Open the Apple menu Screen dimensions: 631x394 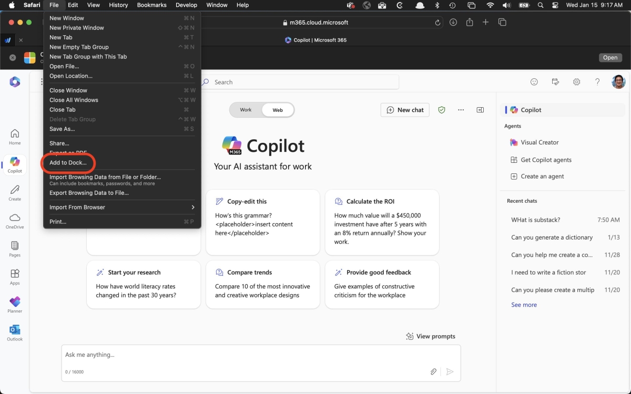tap(11, 5)
